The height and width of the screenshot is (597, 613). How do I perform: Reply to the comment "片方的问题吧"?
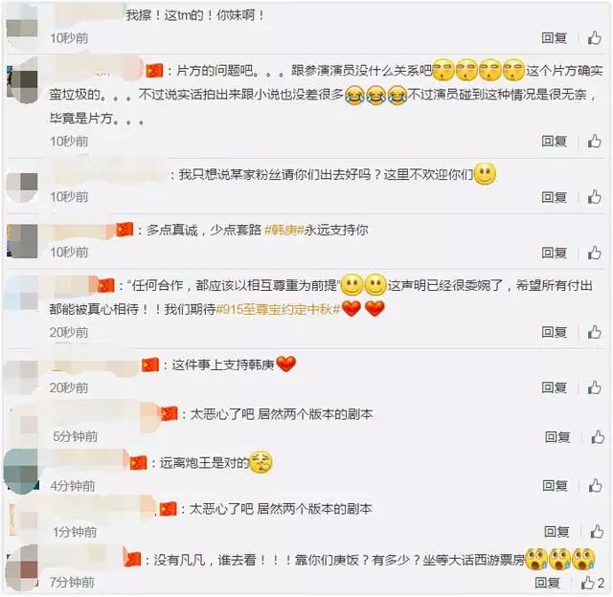554,141
